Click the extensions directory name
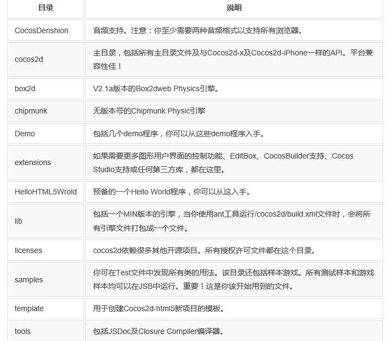Image resolution: width=388 pixels, height=341 pixels. click(x=33, y=162)
